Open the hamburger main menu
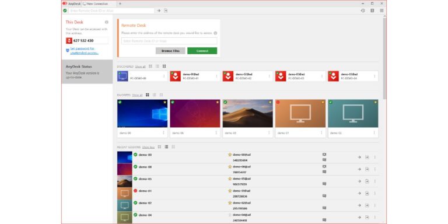Viewport: 448px width, 224px height. [381, 10]
